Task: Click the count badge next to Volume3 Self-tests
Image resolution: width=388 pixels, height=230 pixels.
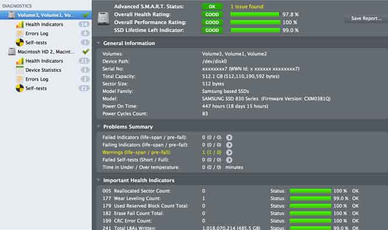Action: click(85, 42)
